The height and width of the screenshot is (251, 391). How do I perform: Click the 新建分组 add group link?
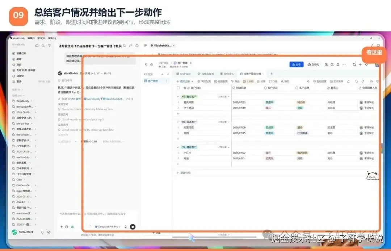(184, 173)
